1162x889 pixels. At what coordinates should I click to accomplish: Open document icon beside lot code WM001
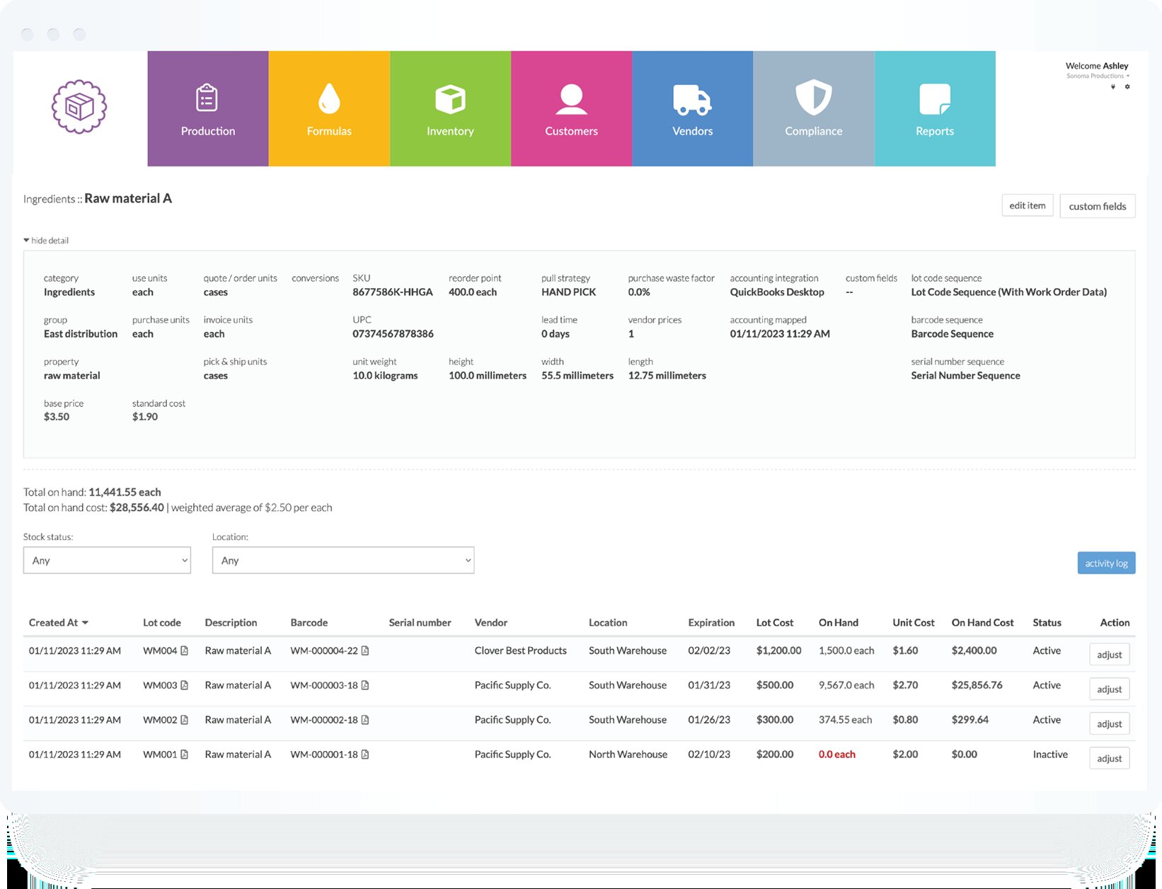coord(185,755)
